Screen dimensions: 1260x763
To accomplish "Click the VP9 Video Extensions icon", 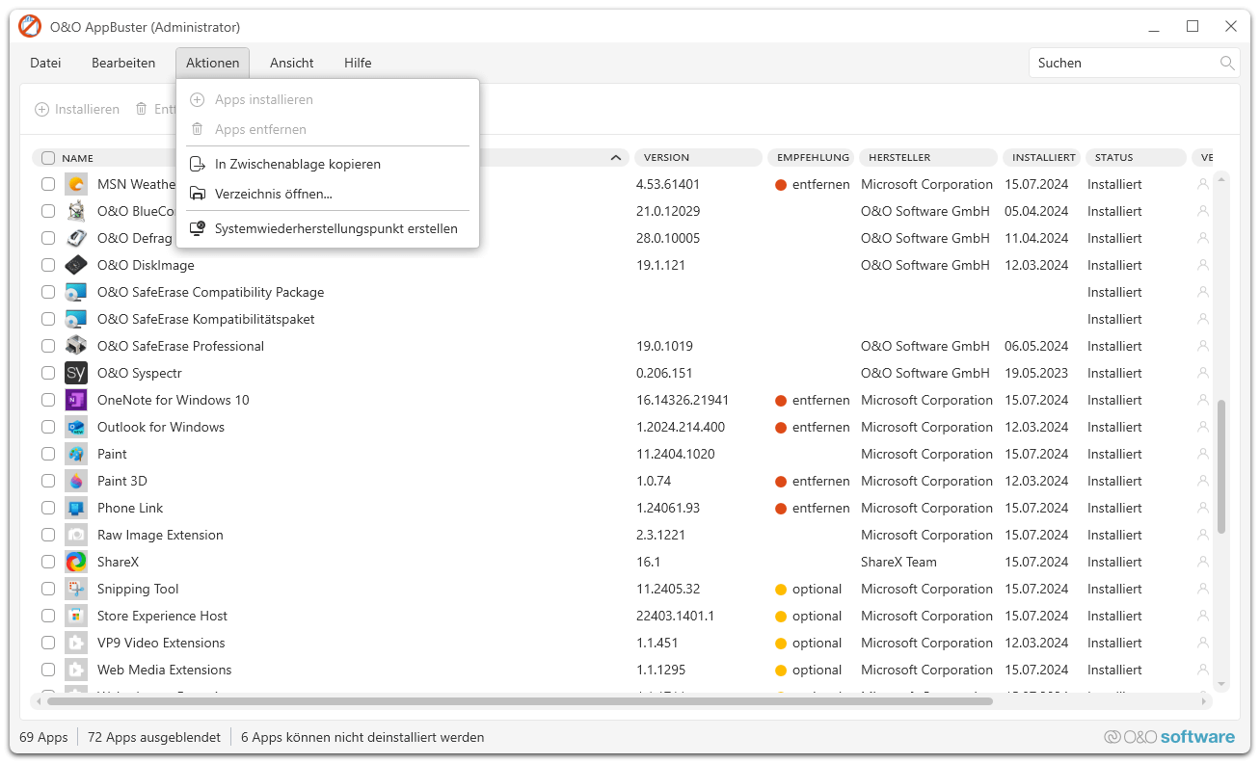I will click(x=76, y=643).
